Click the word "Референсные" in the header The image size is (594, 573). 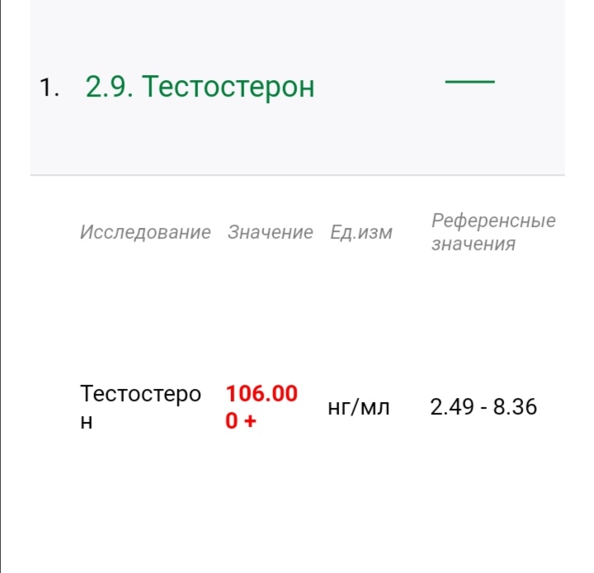click(493, 220)
